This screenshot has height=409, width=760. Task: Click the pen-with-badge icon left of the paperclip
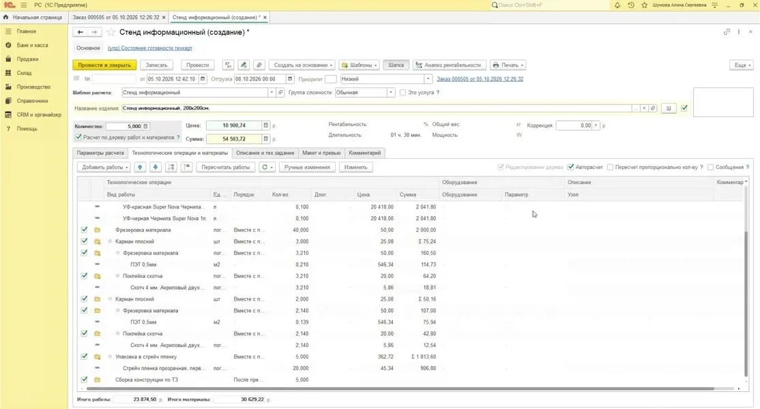pyautogui.click(x=244, y=65)
